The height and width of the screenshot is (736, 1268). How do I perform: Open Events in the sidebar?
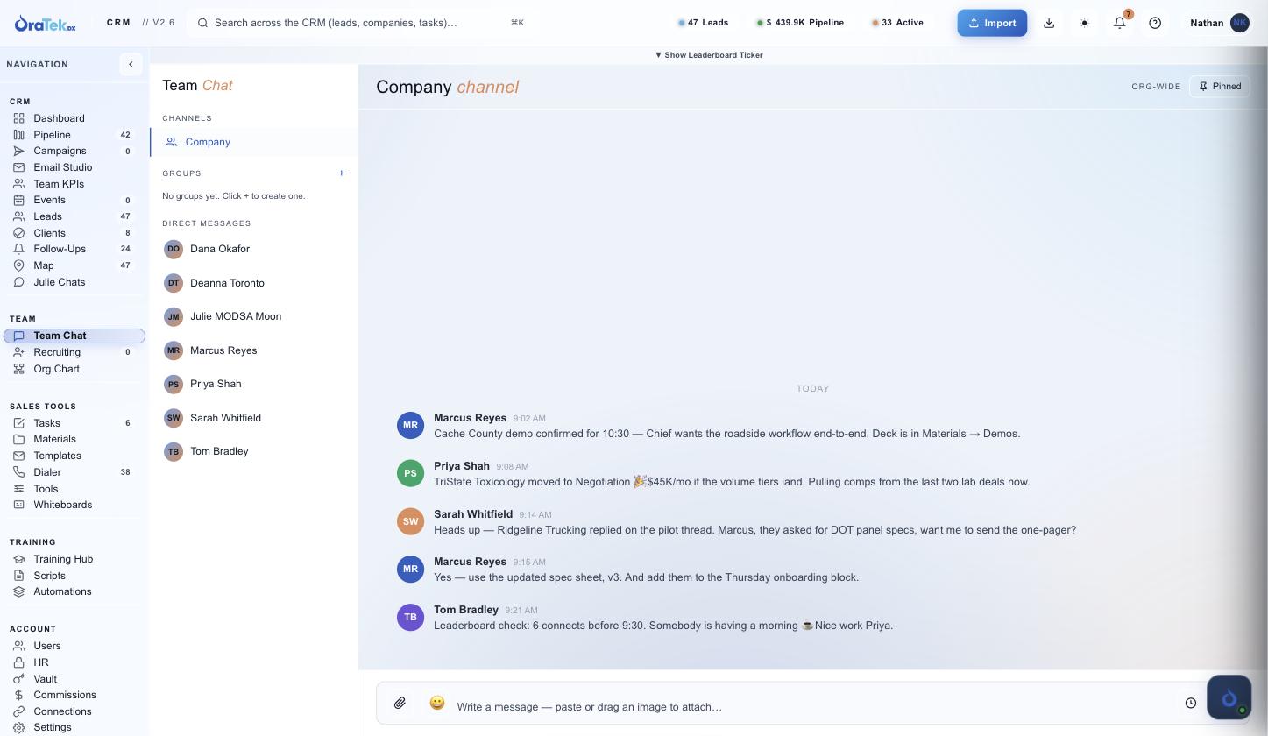point(74,200)
